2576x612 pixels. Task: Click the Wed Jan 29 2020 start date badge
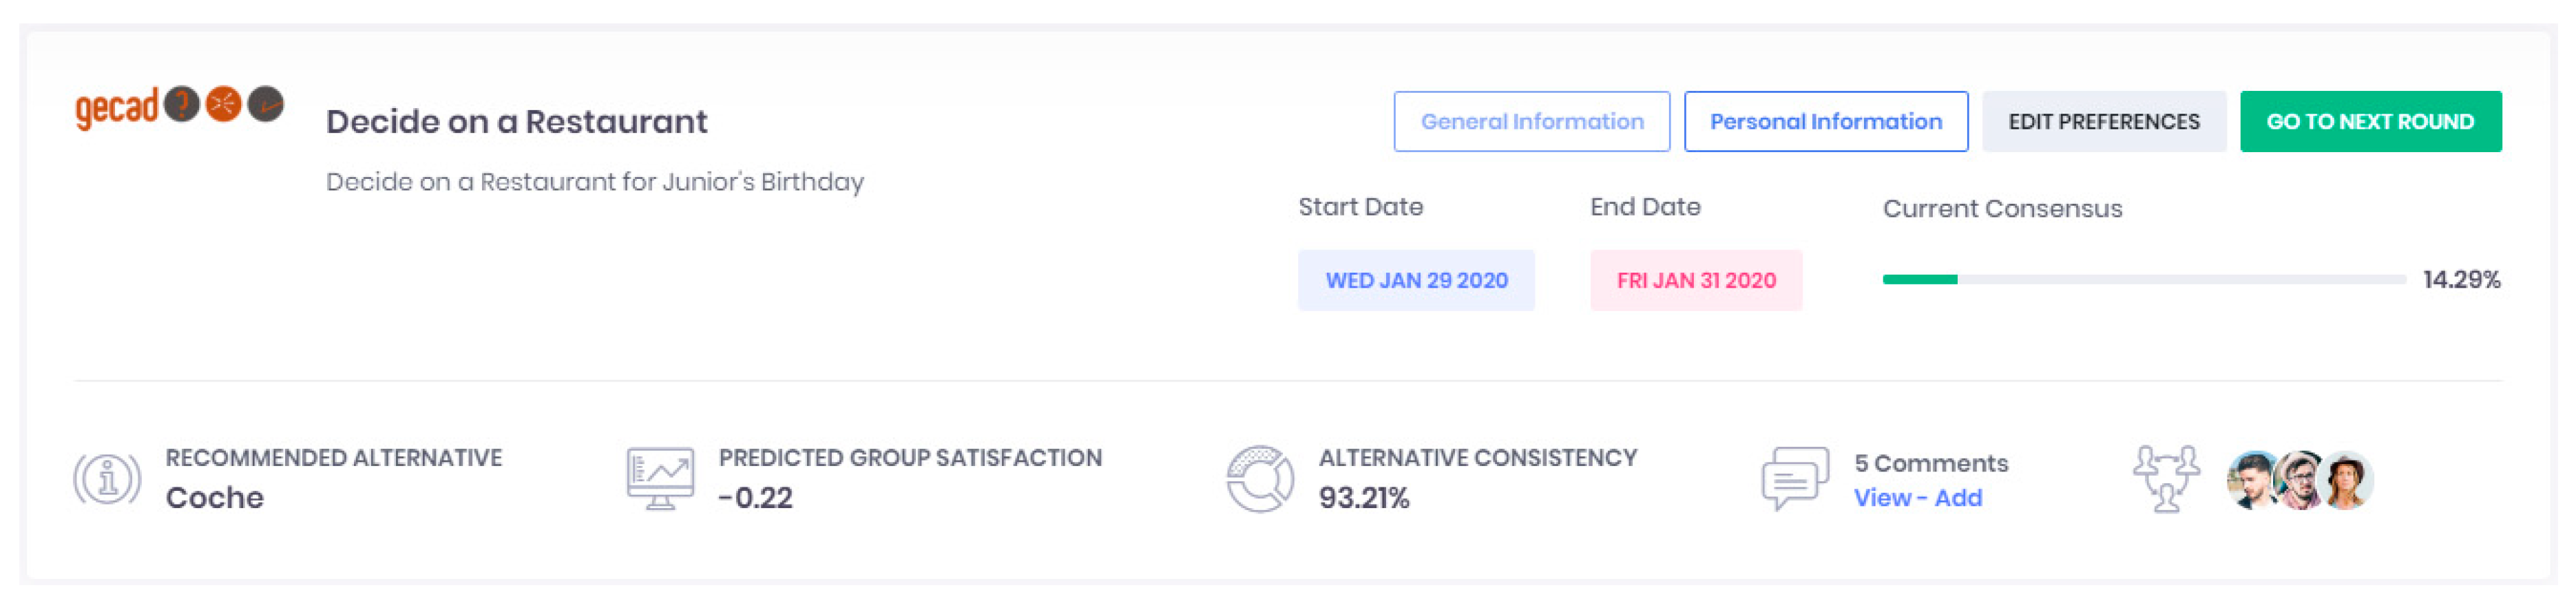pos(1416,281)
